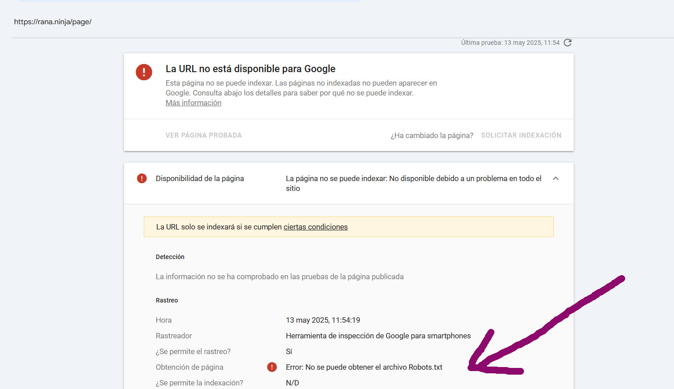Click the retest refresh icon
The image size is (674, 389).
click(568, 42)
